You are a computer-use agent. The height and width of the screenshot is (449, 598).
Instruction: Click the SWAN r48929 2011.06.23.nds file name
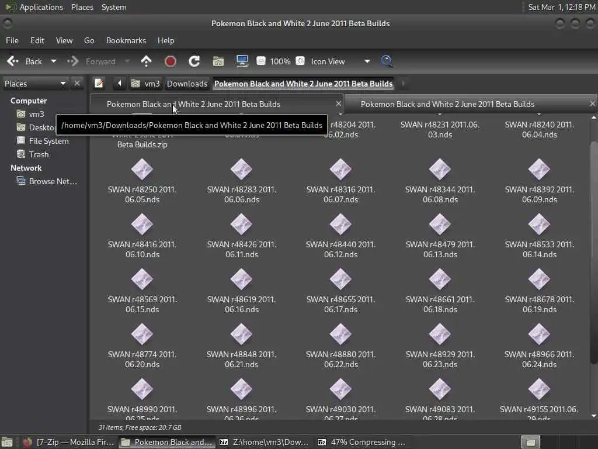pos(440,360)
